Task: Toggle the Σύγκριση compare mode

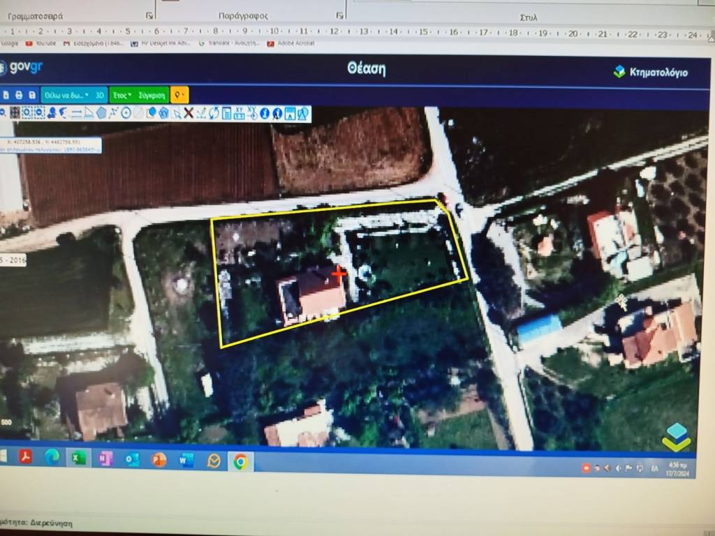Action: click(x=152, y=95)
